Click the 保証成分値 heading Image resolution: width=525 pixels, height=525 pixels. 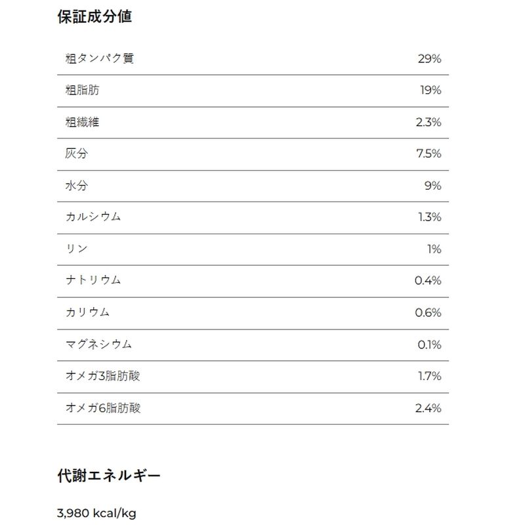pyautogui.click(x=94, y=16)
